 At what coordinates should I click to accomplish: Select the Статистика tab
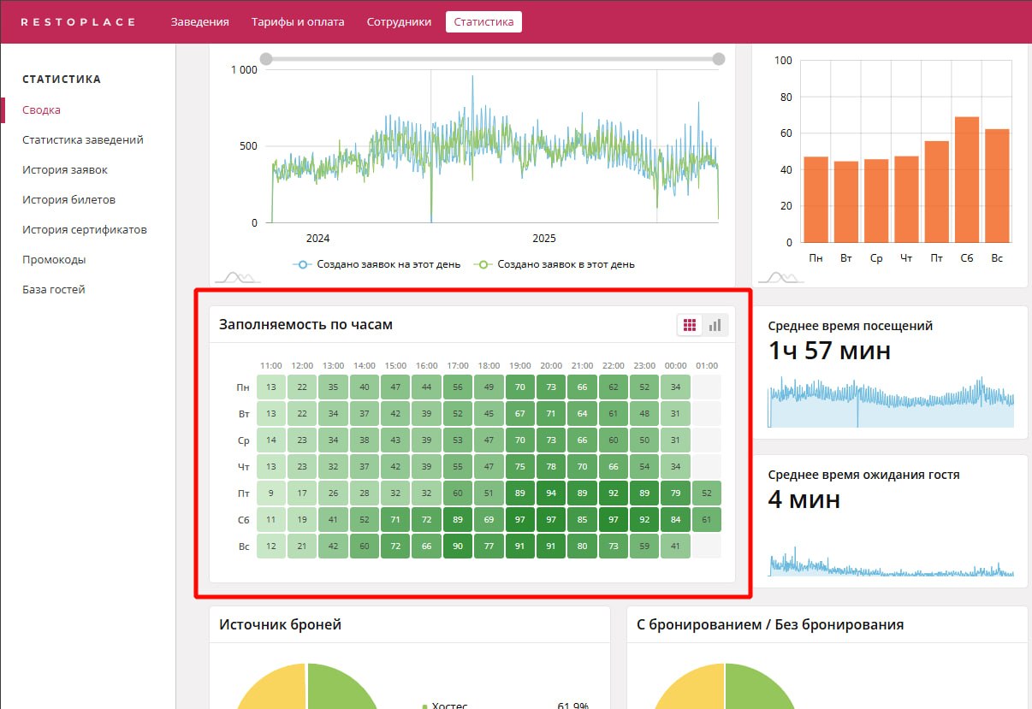[483, 21]
